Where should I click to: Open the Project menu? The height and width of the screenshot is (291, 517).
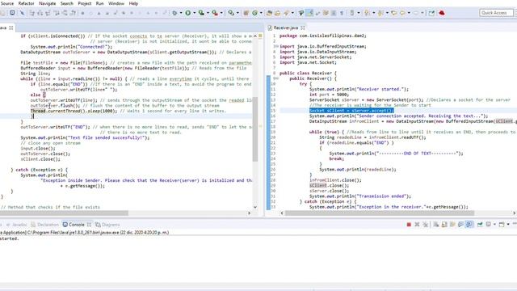[84, 3]
